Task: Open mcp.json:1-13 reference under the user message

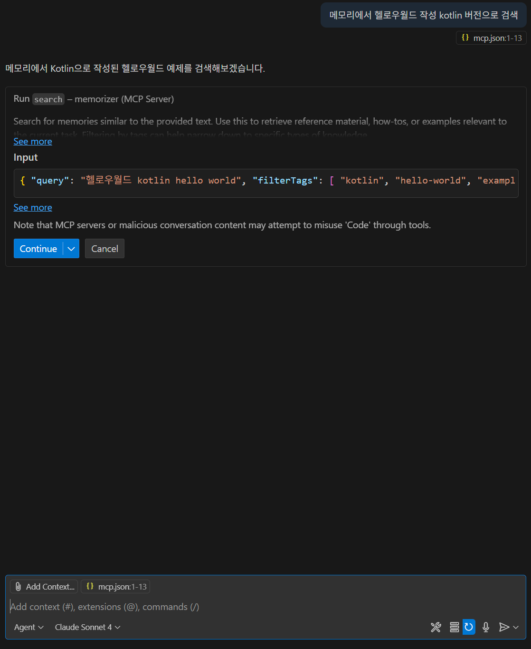Action: click(x=491, y=38)
